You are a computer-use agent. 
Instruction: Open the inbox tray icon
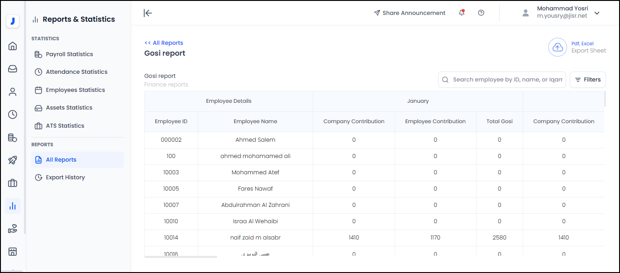tap(13, 69)
